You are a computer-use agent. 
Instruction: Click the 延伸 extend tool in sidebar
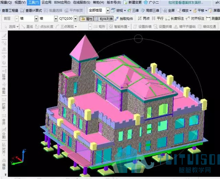click(x=4, y=75)
